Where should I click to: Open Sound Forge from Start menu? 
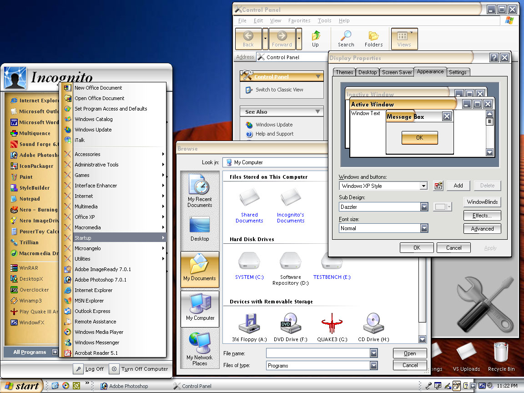pos(35,144)
